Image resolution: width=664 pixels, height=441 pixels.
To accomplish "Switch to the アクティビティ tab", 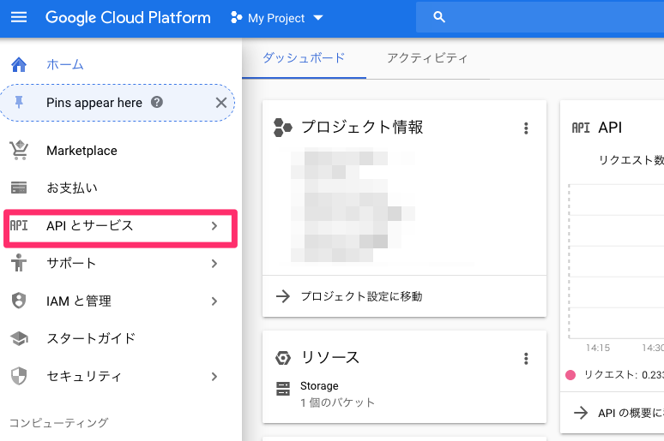I will (427, 58).
